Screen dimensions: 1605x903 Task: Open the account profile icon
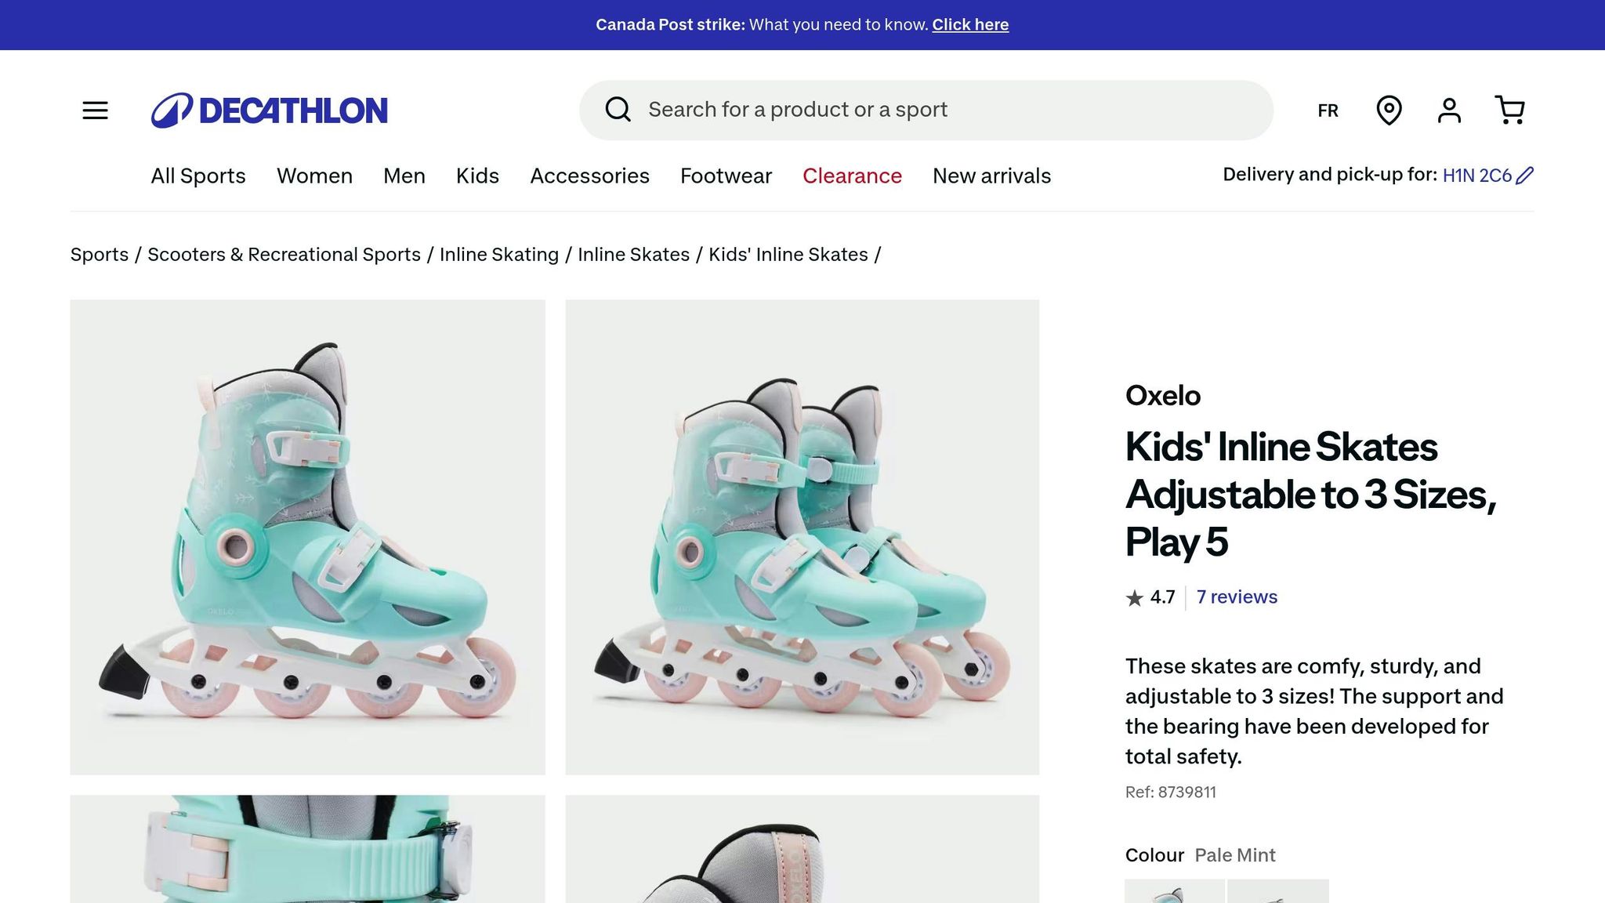click(1449, 111)
